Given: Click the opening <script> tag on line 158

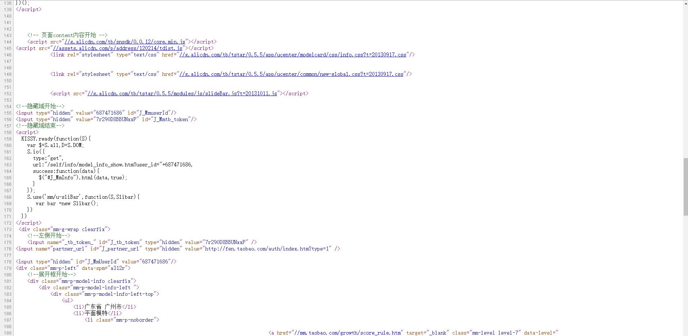Looking at the screenshot, I should (x=27, y=132).
